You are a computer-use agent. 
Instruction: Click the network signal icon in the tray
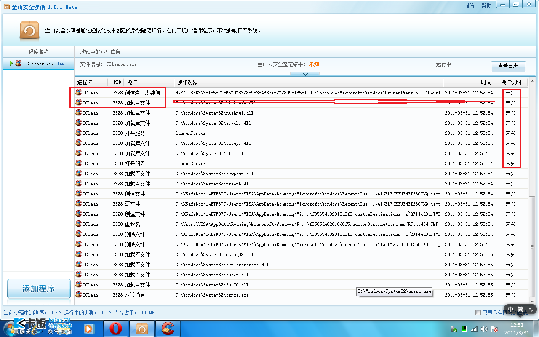(474, 329)
